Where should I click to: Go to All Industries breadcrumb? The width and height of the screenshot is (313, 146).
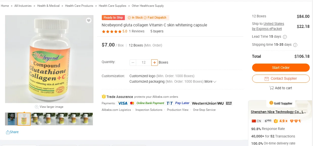[x=23, y=6]
